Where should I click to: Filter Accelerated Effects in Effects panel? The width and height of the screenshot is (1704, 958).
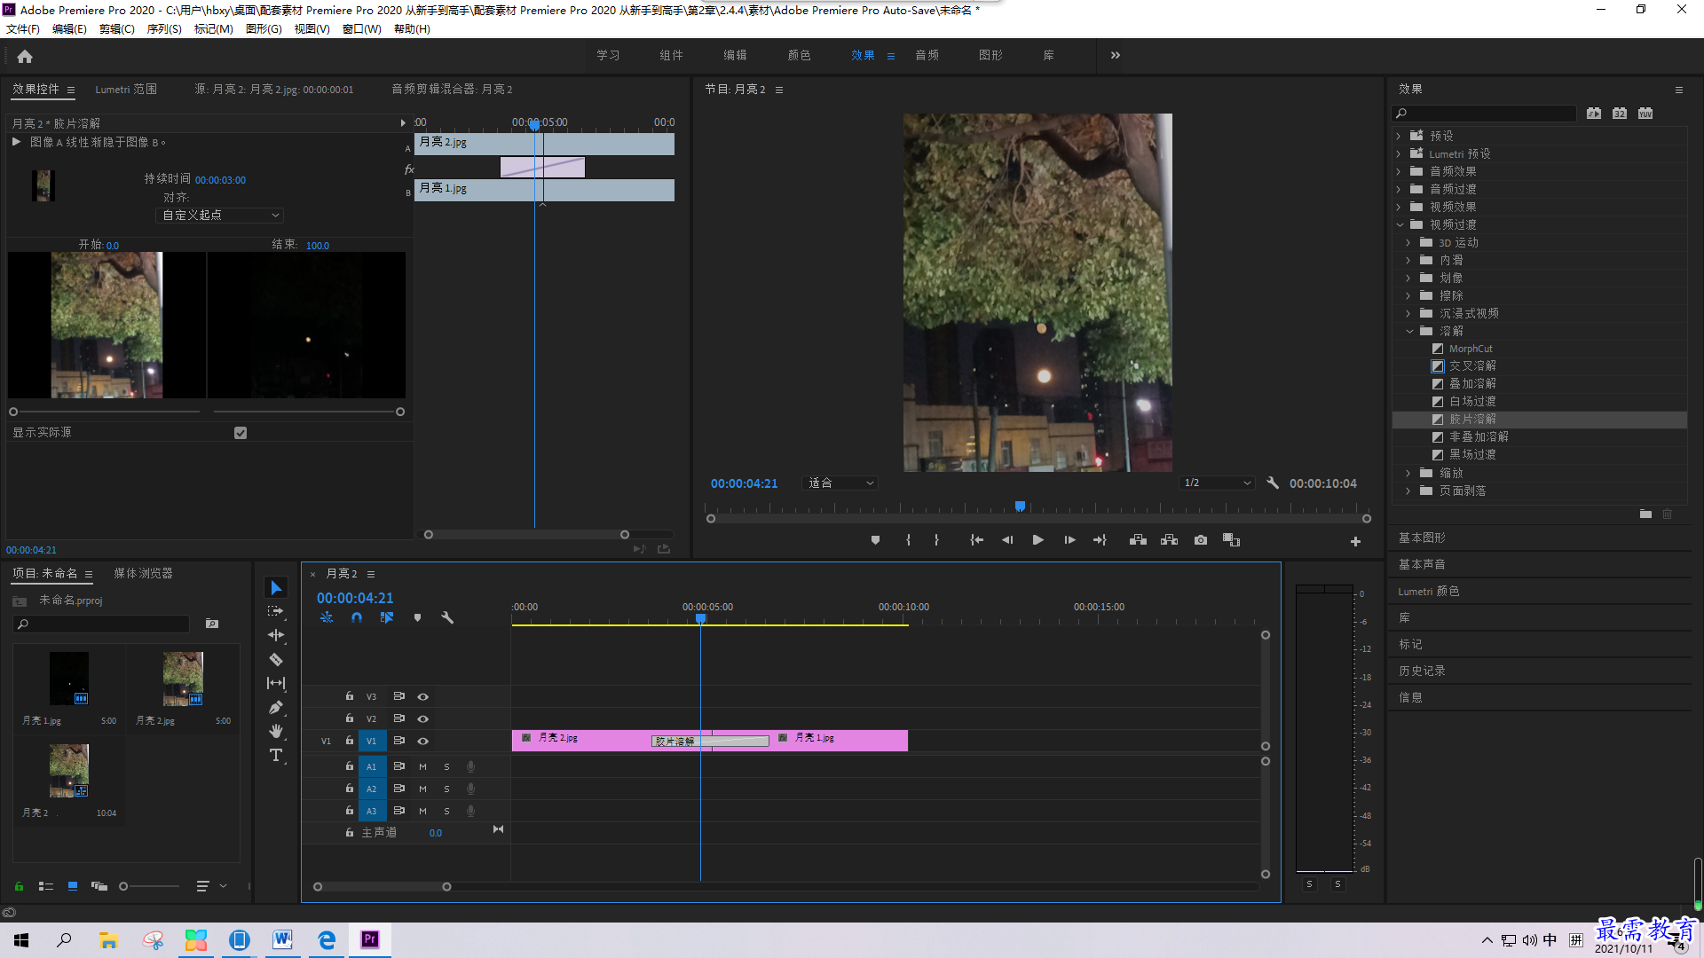tap(1594, 114)
